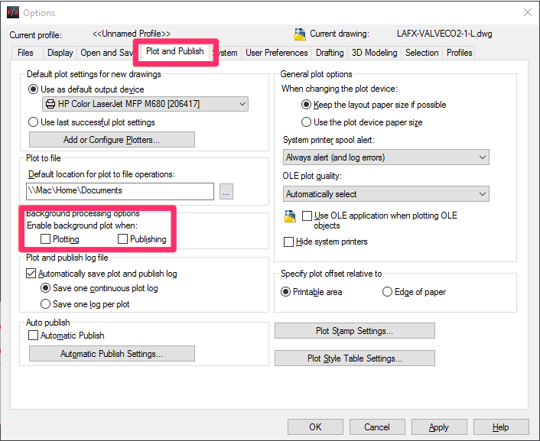Image resolution: width=540 pixels, height=441 pixels.
Task: Click the Cancel button
Action: coord(377,427)
